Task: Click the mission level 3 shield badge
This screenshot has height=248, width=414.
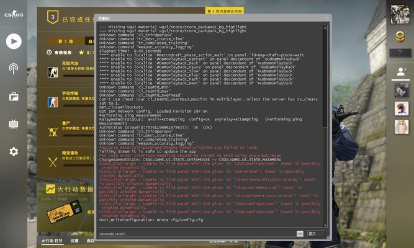Action: [x=53, y=17]
